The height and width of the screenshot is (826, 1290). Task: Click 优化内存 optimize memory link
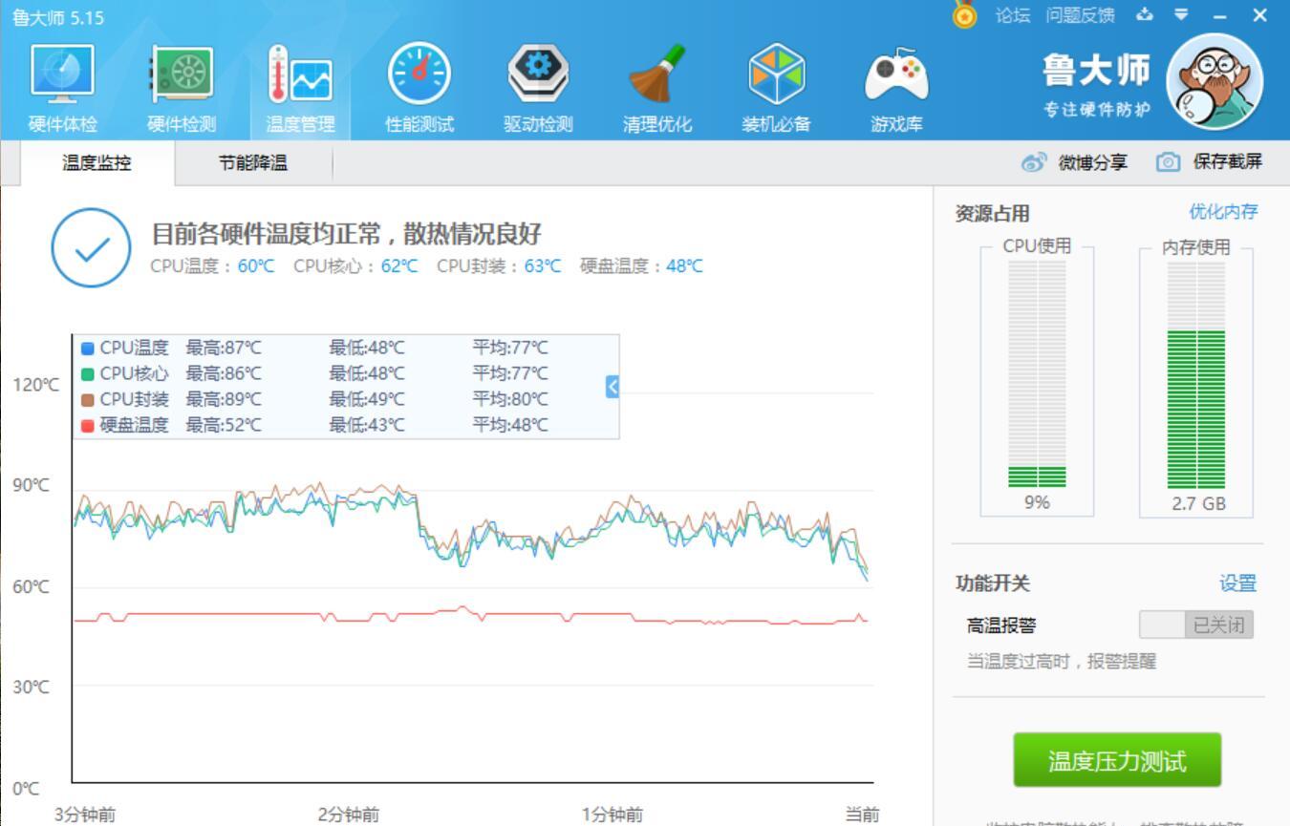tap(1223, 212)
